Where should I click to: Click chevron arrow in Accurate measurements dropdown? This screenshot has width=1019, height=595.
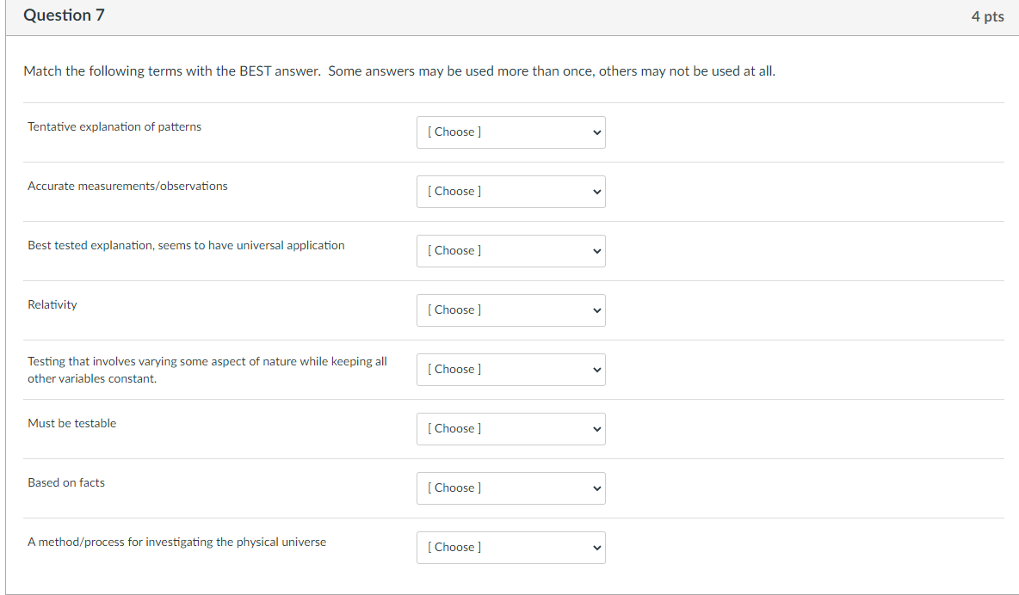pos(596,193)
